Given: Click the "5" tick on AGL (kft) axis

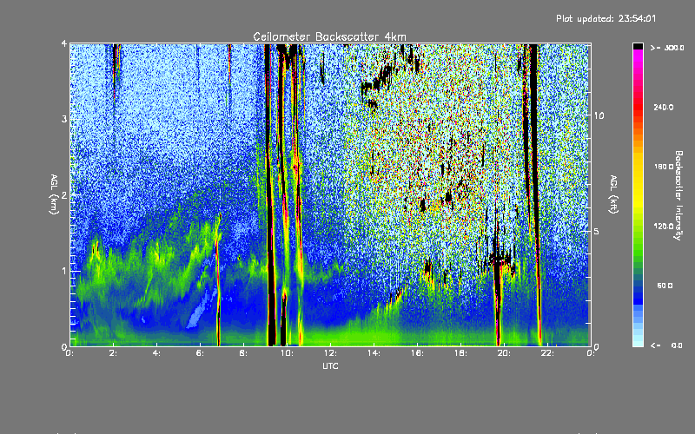Looking at the screenshot, I should [597, 232].
